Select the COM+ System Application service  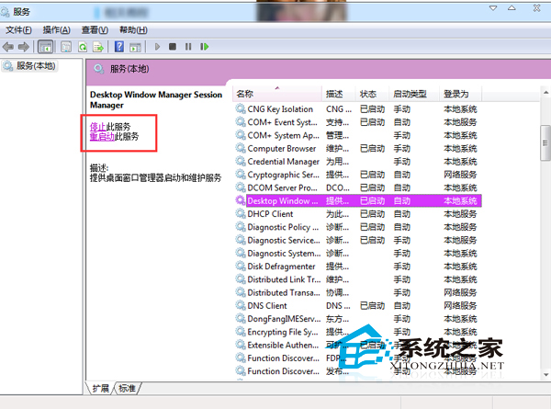358,135
